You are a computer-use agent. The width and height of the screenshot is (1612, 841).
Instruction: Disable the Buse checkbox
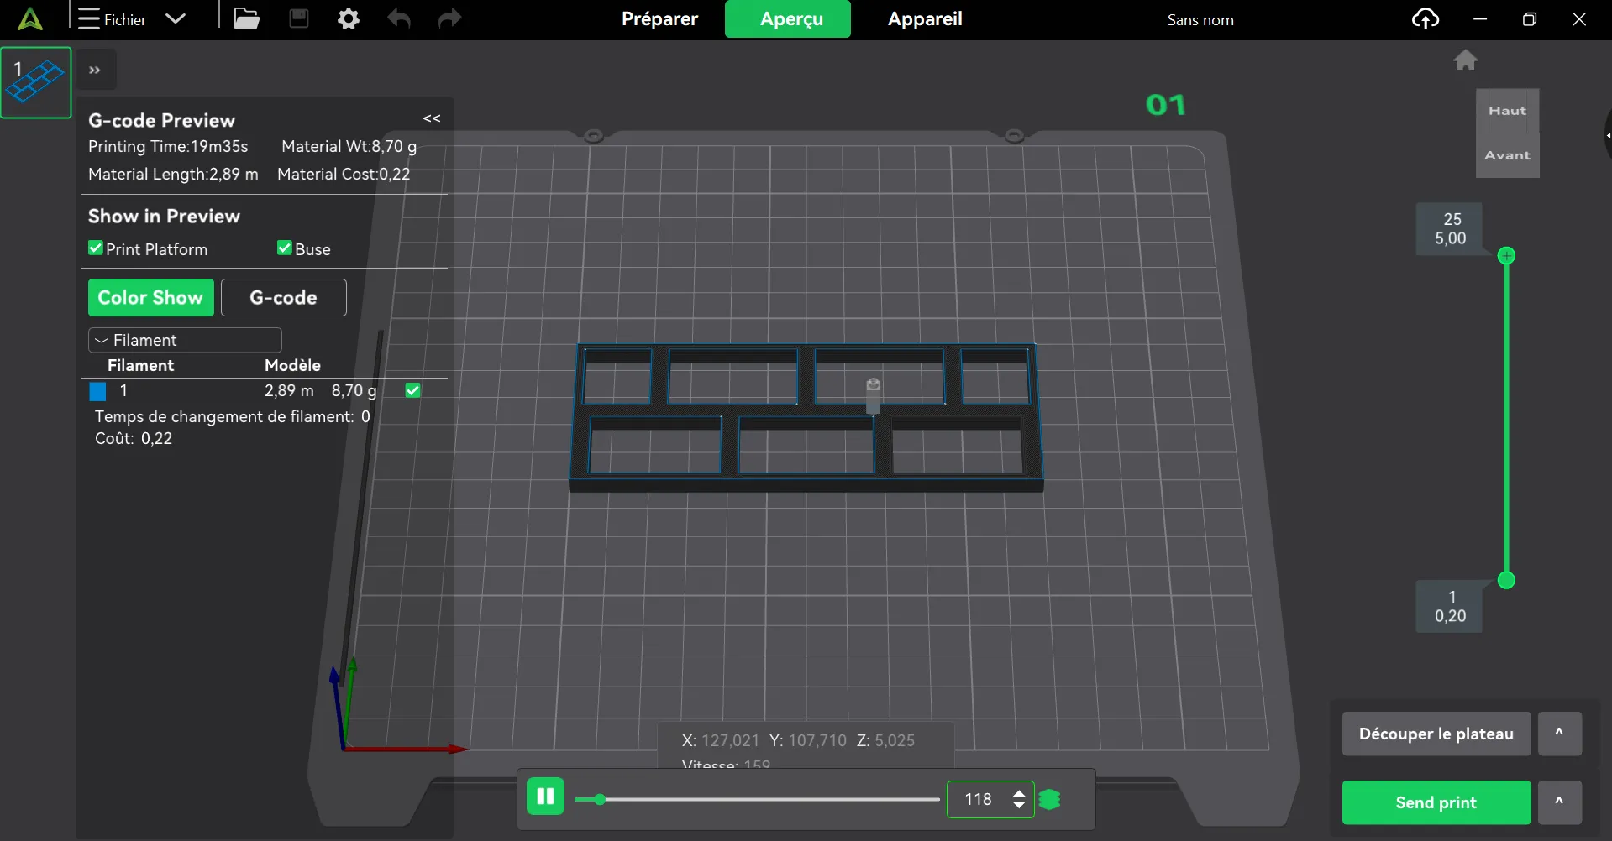coord(284,247)
